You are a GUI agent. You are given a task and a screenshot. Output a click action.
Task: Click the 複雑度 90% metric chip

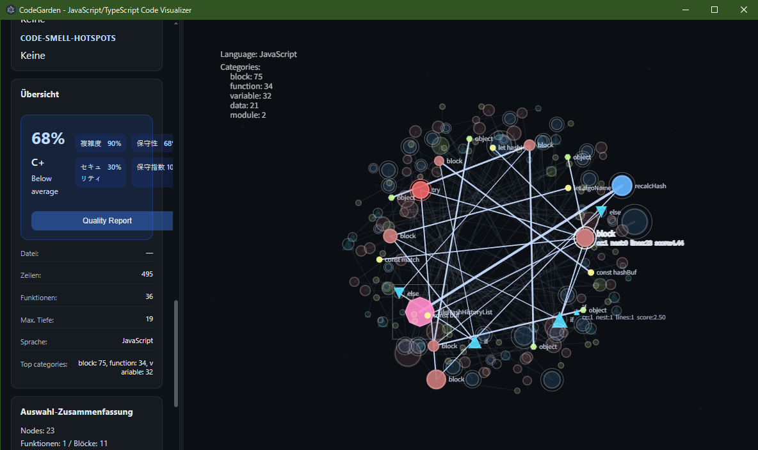point(101,143)
